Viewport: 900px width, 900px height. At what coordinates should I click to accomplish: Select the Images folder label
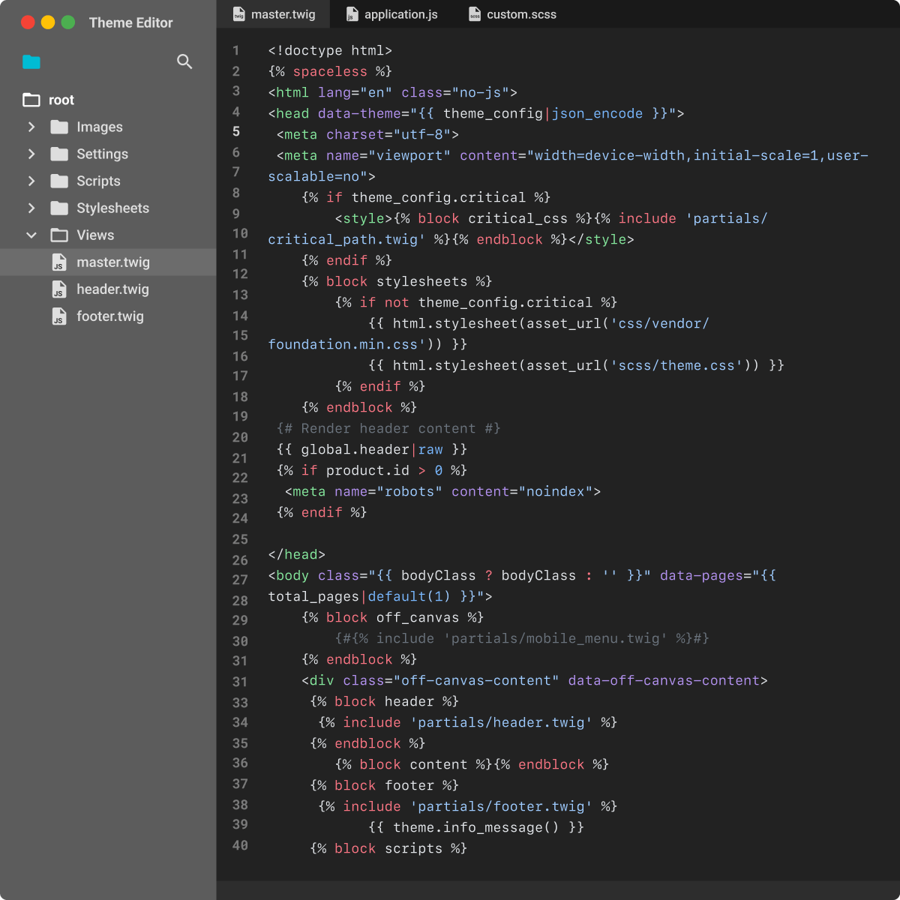[100, 127]
